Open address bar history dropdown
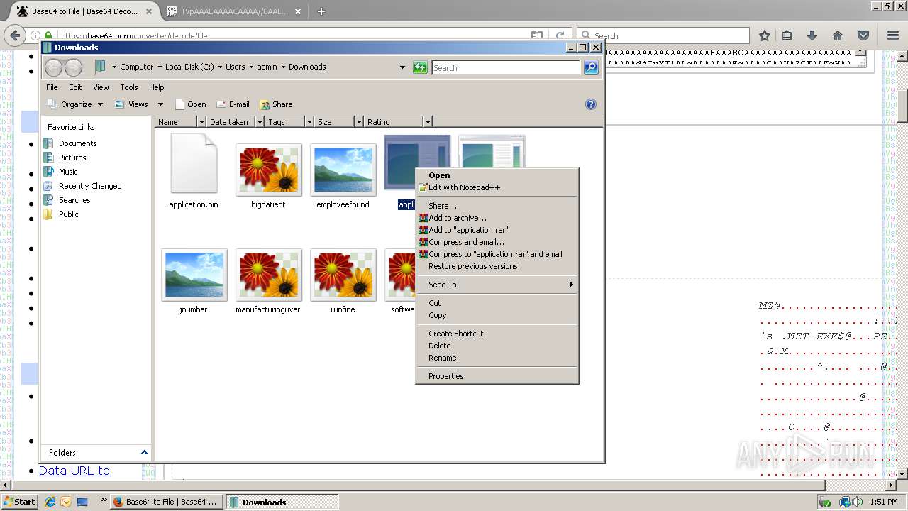The width and height of the screenshot is (908, 511). coord(402,67)
